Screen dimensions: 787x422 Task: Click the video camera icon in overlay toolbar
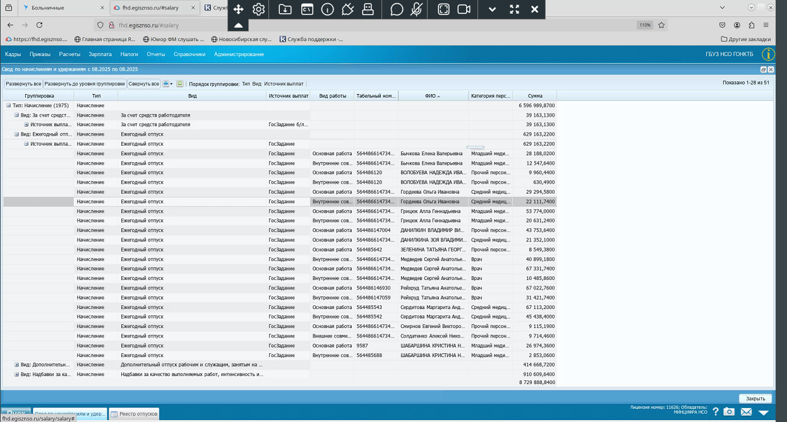[x=464, y=9]
